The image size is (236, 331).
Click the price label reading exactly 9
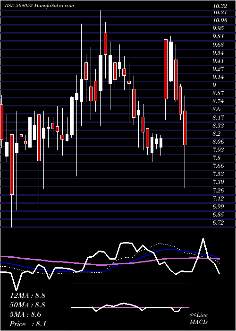tap(214, 85)
